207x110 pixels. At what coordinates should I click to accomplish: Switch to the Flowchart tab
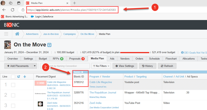pyautogui.click(x=171, y=59)
